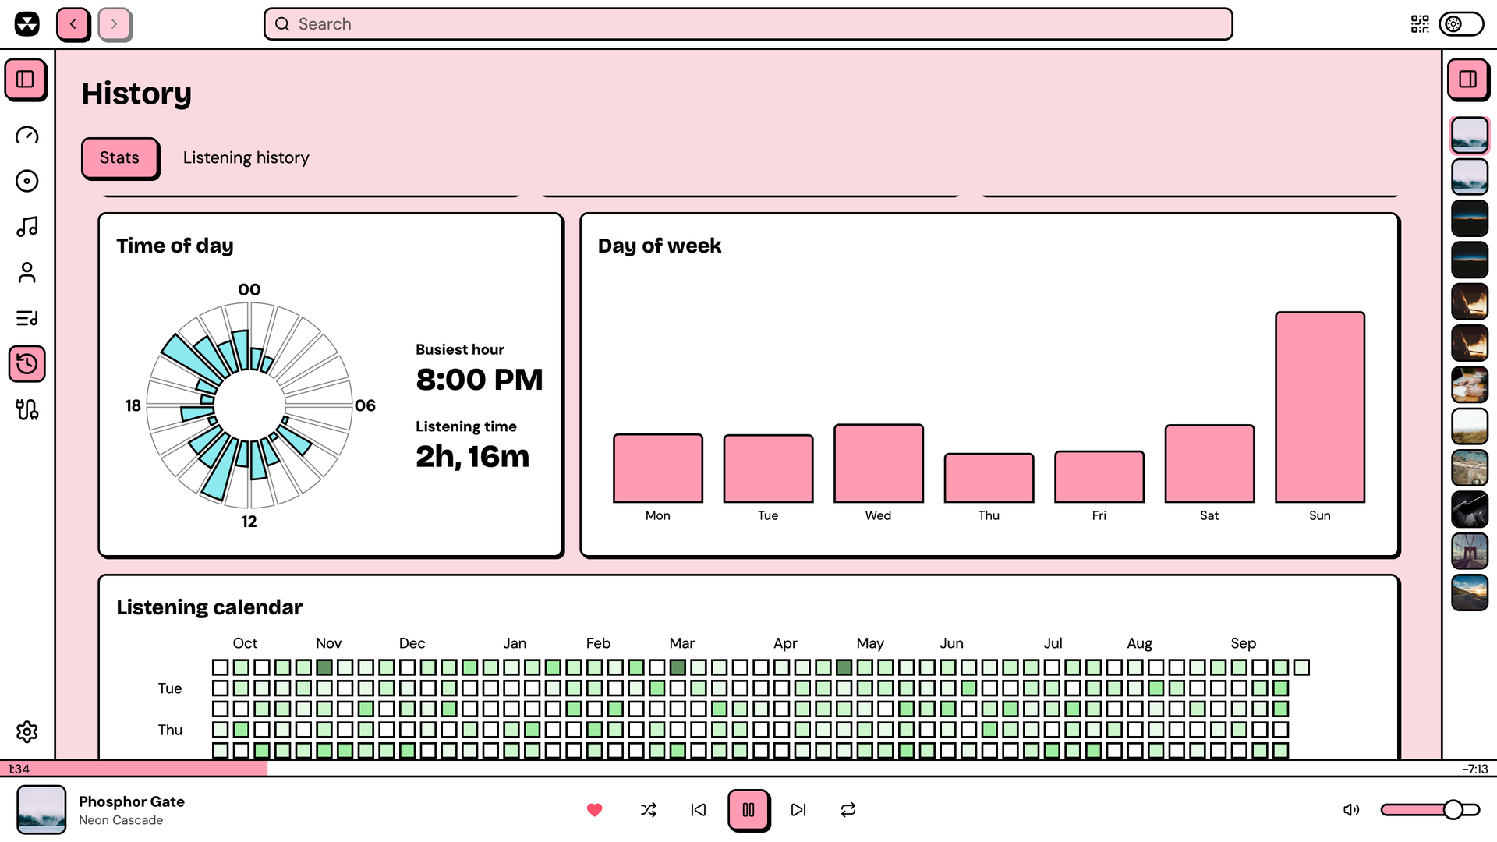Click the Thu bar in Day of week chart
The image size is (1497, 842).
989,478
